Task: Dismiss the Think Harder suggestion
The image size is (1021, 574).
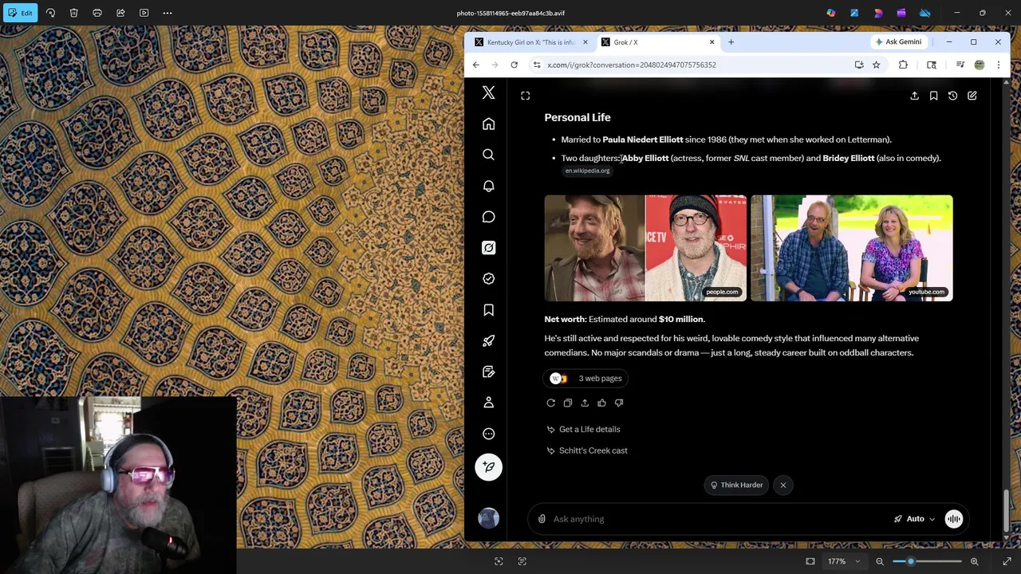Action: pyautogui.click(x=783, y=485)
